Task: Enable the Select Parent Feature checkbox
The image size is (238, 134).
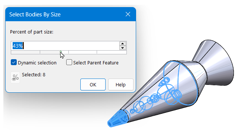Action: 69,62
